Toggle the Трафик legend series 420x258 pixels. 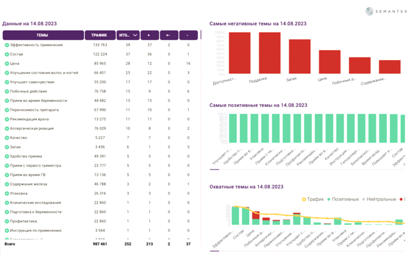click(313, 199)
